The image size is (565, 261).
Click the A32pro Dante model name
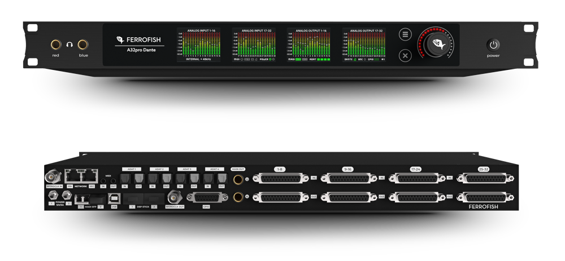tap(142, 50)
